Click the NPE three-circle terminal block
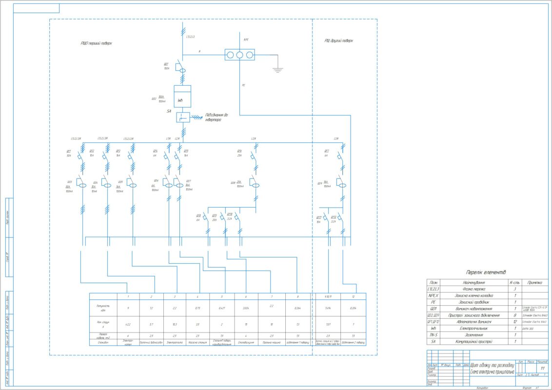The image size is (552, 390). 239,55
